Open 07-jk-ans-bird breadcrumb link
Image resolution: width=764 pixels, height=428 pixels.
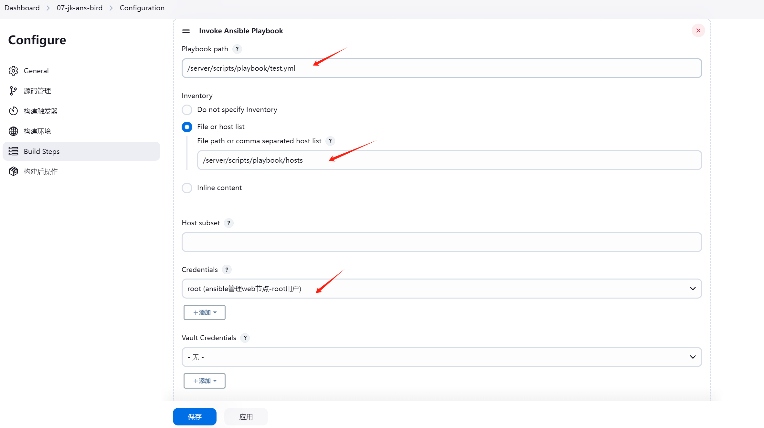pos(80,8)
